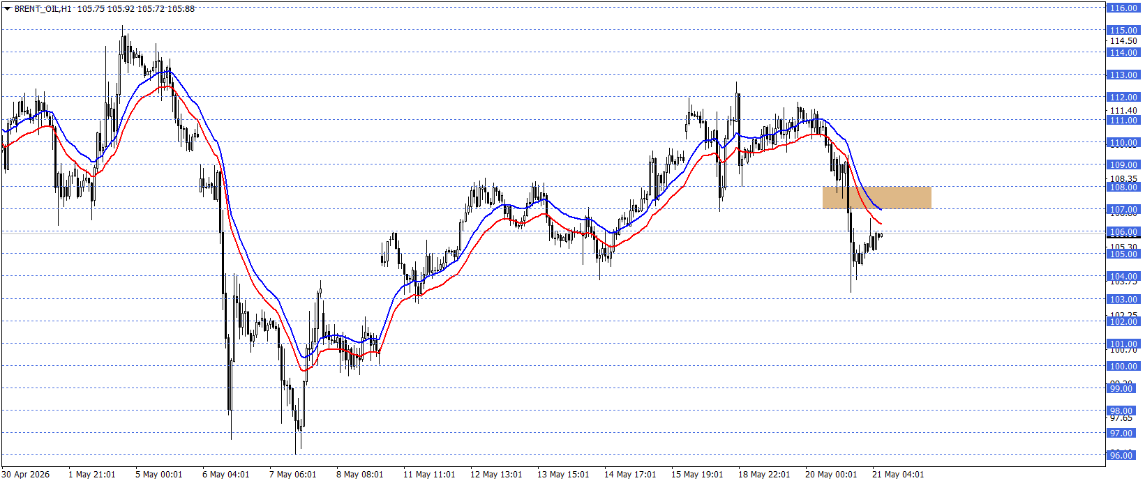Click the 21 May 04:01 time label
The image size is (1145, 483).
(x=898, y=475)
